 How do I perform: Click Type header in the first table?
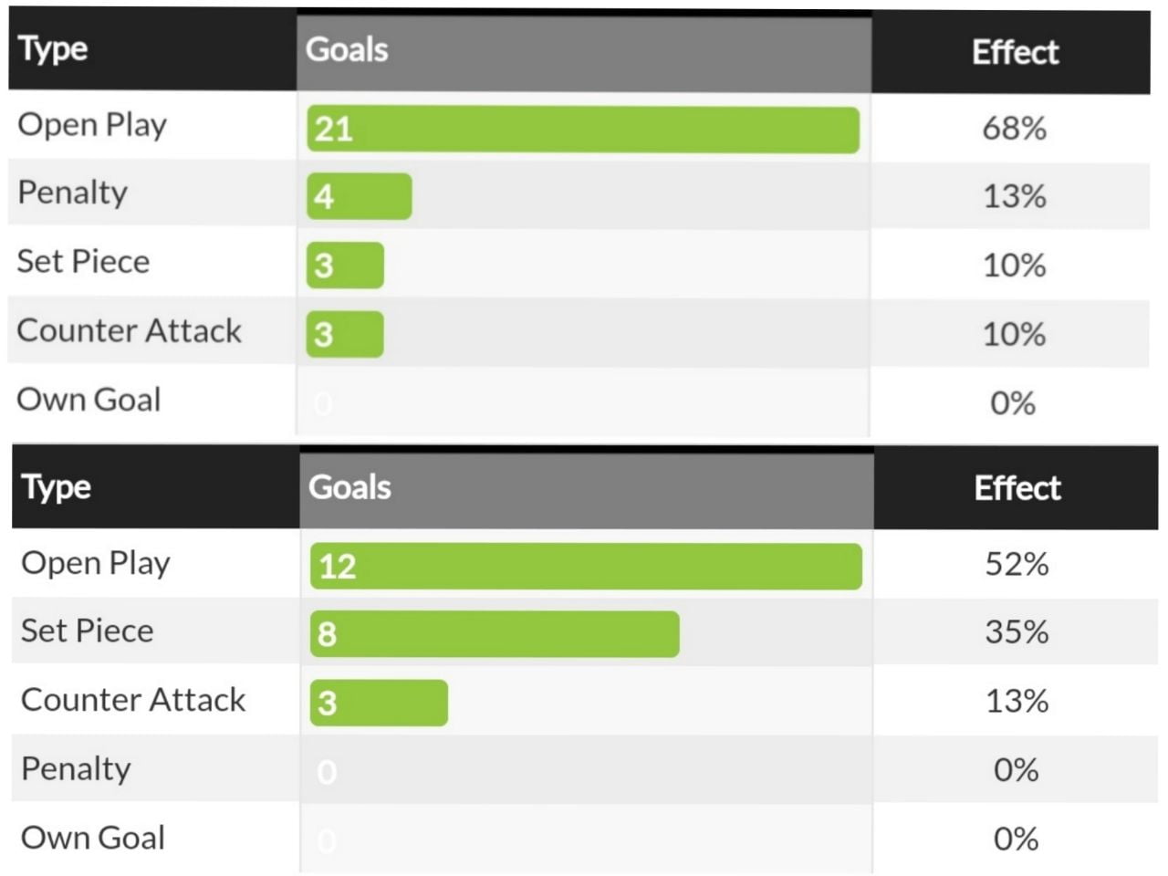53,49
